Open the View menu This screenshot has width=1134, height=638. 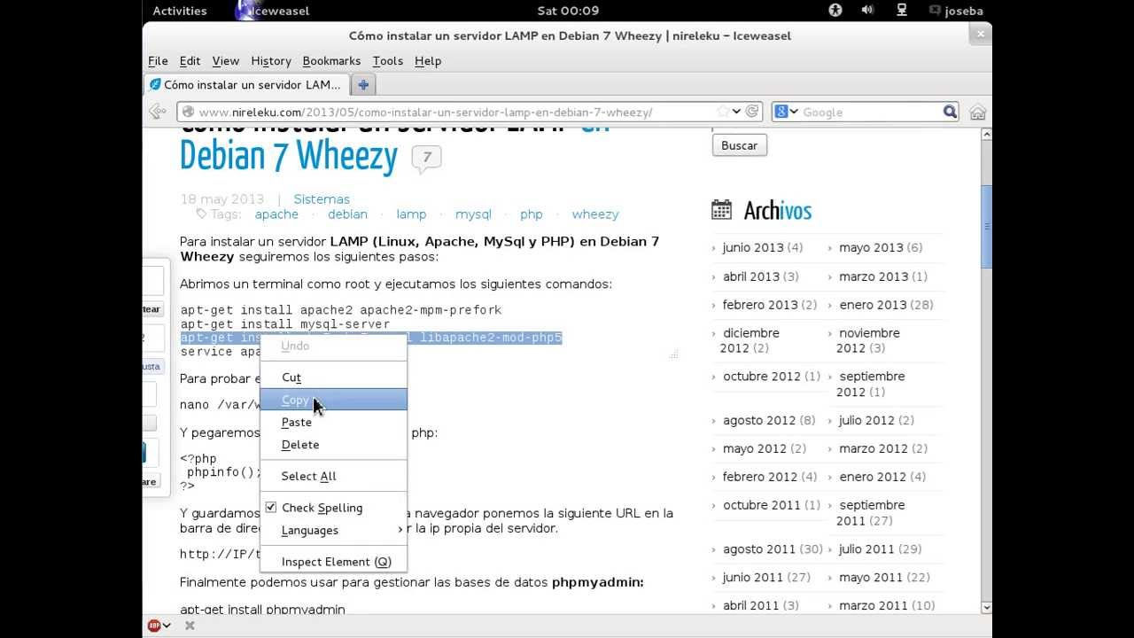pyautogui.click(x=225, y=60)
